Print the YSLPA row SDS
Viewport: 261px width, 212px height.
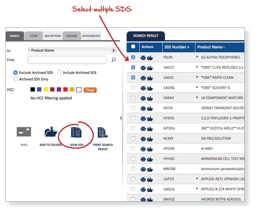click(x=143, y=58)
